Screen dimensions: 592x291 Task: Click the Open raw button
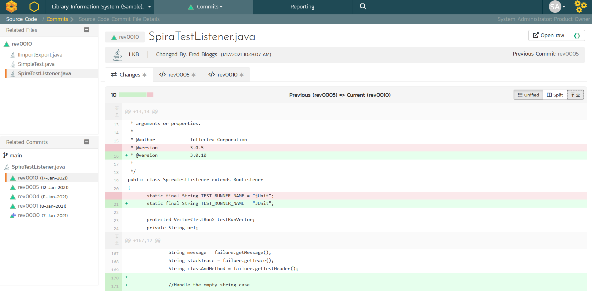(548, 36)
